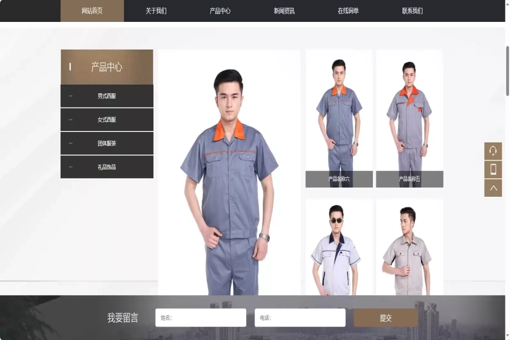Navigate to 联系我们 page
This screenshot has height=340, width=510.
(x=412, y=11)
